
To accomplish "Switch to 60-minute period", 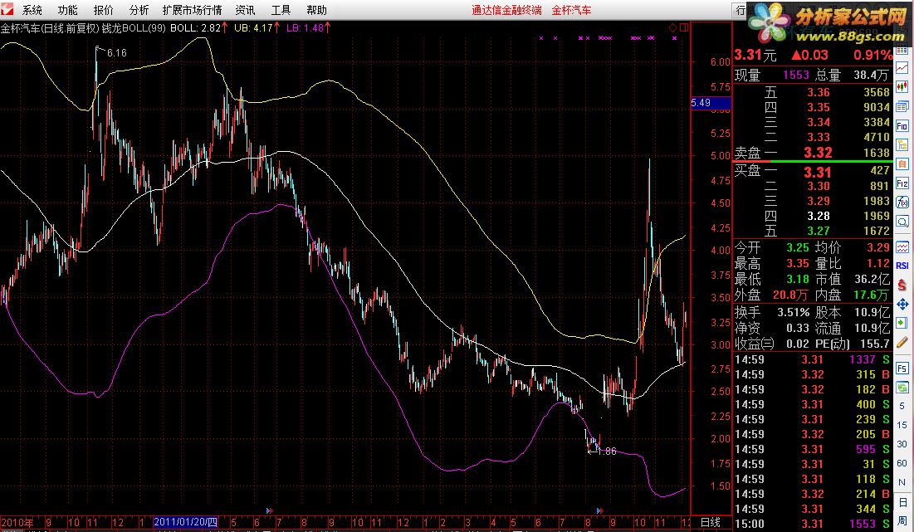I will (x=902, y=464).
